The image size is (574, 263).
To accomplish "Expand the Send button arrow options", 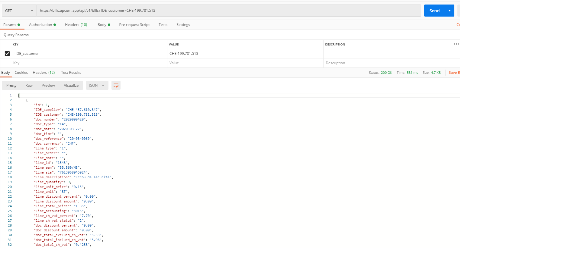I will [450, 11].
